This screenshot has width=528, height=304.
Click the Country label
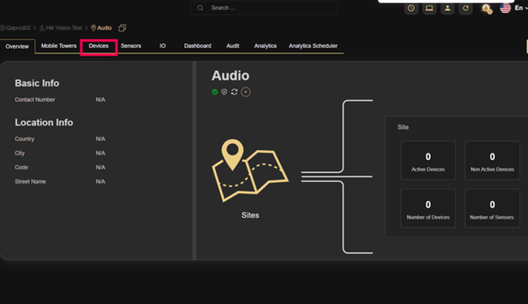[24, 139]
